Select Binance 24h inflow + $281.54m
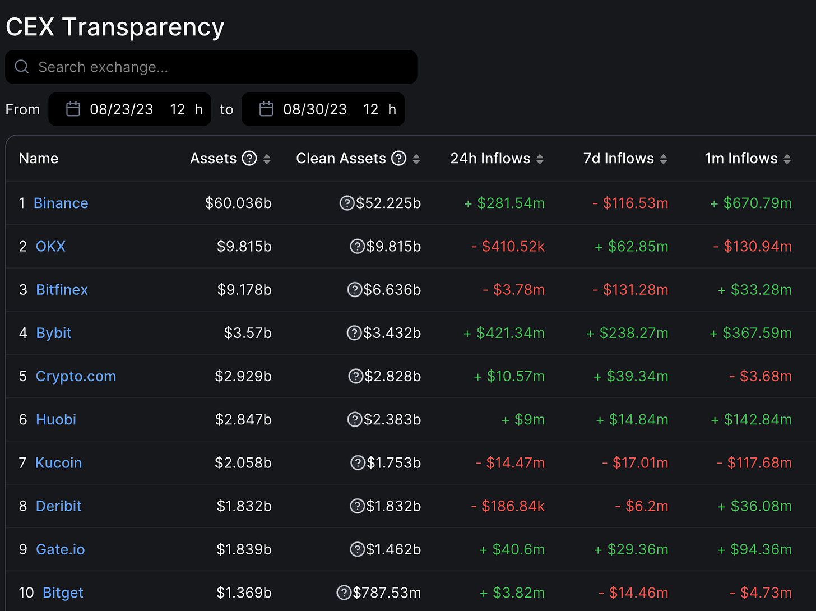This screenshot has height=611, width=816. click(x=504, y=203)
